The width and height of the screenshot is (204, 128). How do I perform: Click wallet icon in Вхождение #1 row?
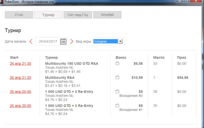[117, 105]
